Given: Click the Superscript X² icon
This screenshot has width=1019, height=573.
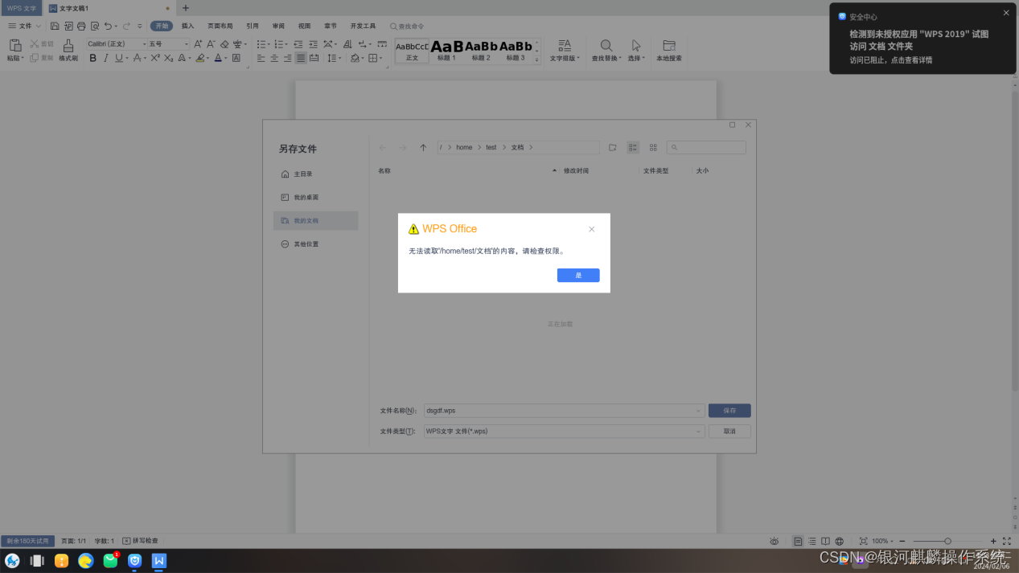Looking at the screenshot, I should point(155,58).
